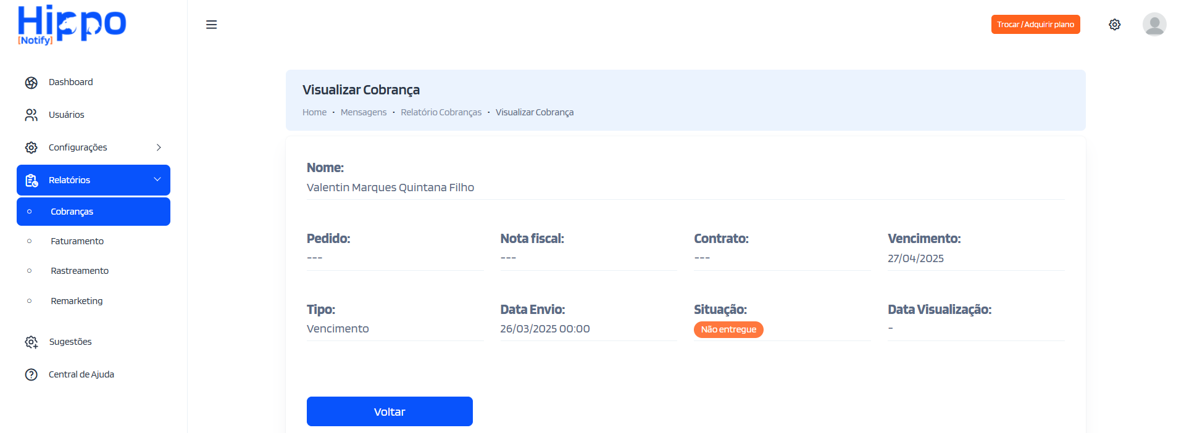Click the Usuários people icon
This screenshot has width=1184, height=433.
(x=31, y=115)
